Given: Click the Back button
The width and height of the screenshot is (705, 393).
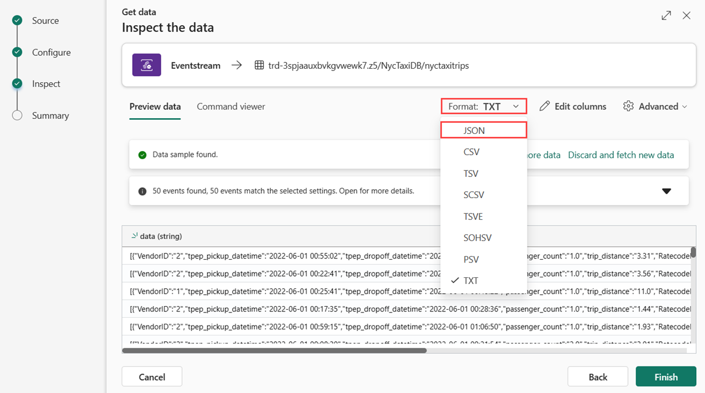Looking at the screenshot, I should pos(597,377).
